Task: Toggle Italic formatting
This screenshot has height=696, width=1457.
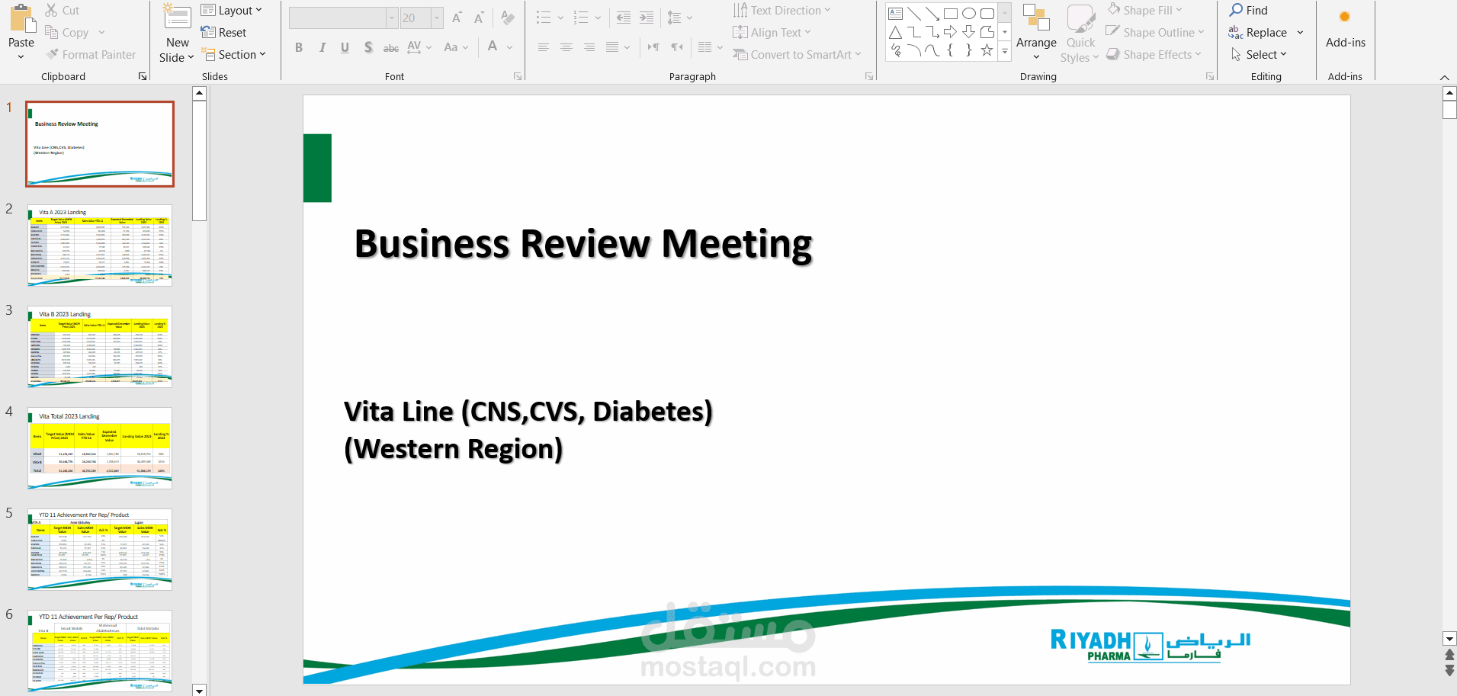Action: click(x=323, y=47)
